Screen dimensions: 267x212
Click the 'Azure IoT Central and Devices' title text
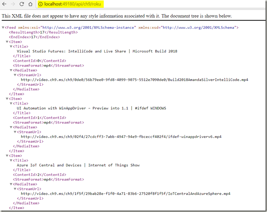(49, 165)
